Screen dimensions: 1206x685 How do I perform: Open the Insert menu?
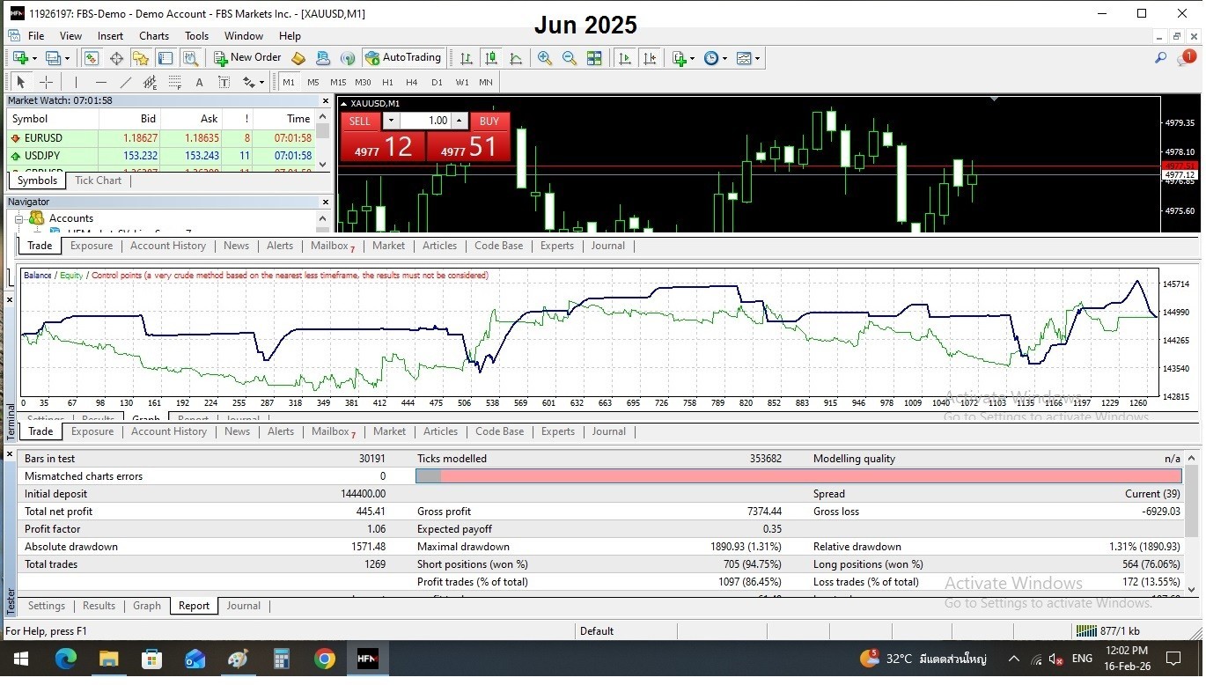click(110, 36)
